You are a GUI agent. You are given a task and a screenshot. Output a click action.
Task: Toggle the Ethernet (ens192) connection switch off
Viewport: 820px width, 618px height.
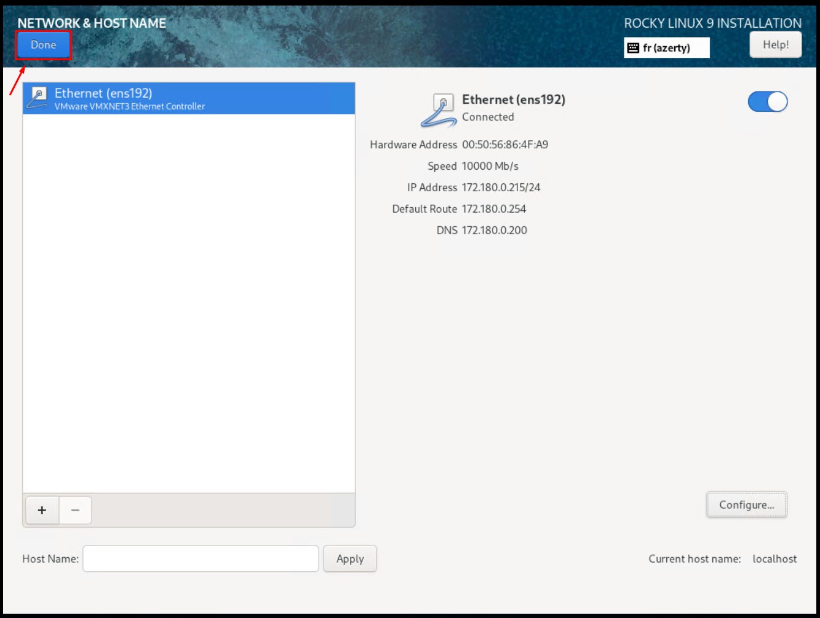(x=768, y=101)
